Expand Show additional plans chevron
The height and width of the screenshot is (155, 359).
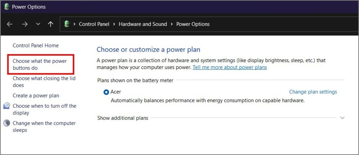click(x=343, y=118)
